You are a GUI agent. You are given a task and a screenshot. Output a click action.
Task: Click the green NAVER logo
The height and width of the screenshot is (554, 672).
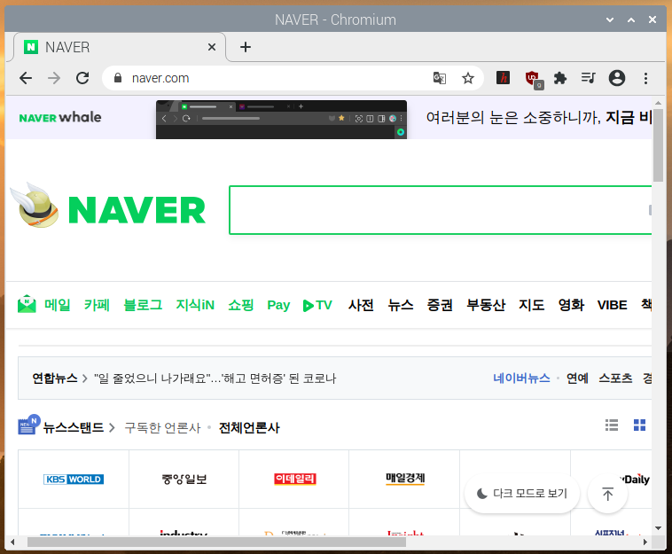coord(137,210)
